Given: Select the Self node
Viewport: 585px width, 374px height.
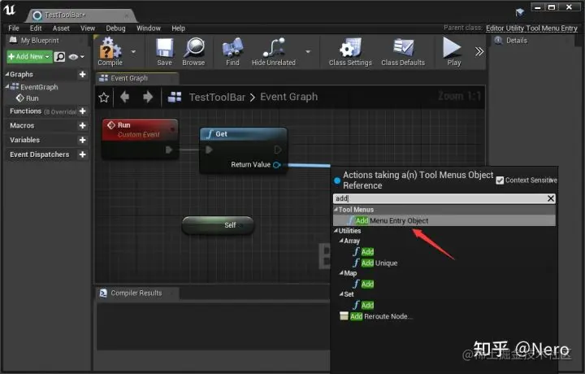Looking at the screenshot, I should (x=218, y=225).
